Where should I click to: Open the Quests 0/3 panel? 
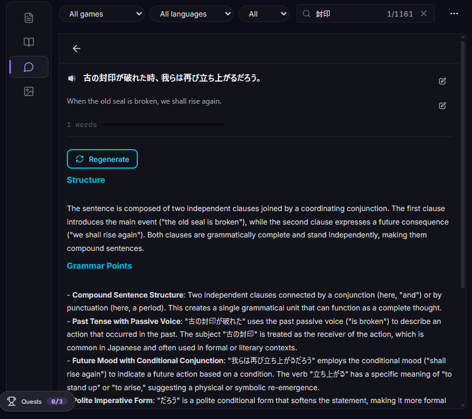pyautogui.click(x=37, y=401)
